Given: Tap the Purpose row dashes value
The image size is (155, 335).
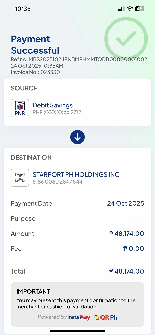Looking at the screenshot, I should (x=139, y=219).
